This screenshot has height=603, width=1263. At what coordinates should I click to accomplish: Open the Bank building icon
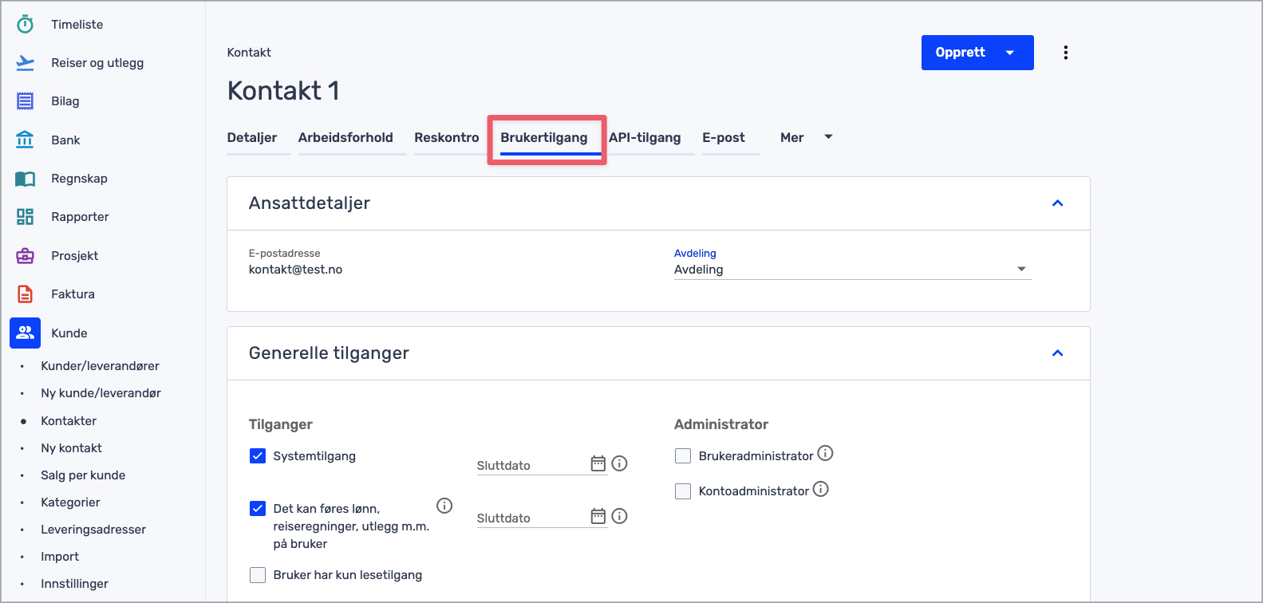pos(26,140)
